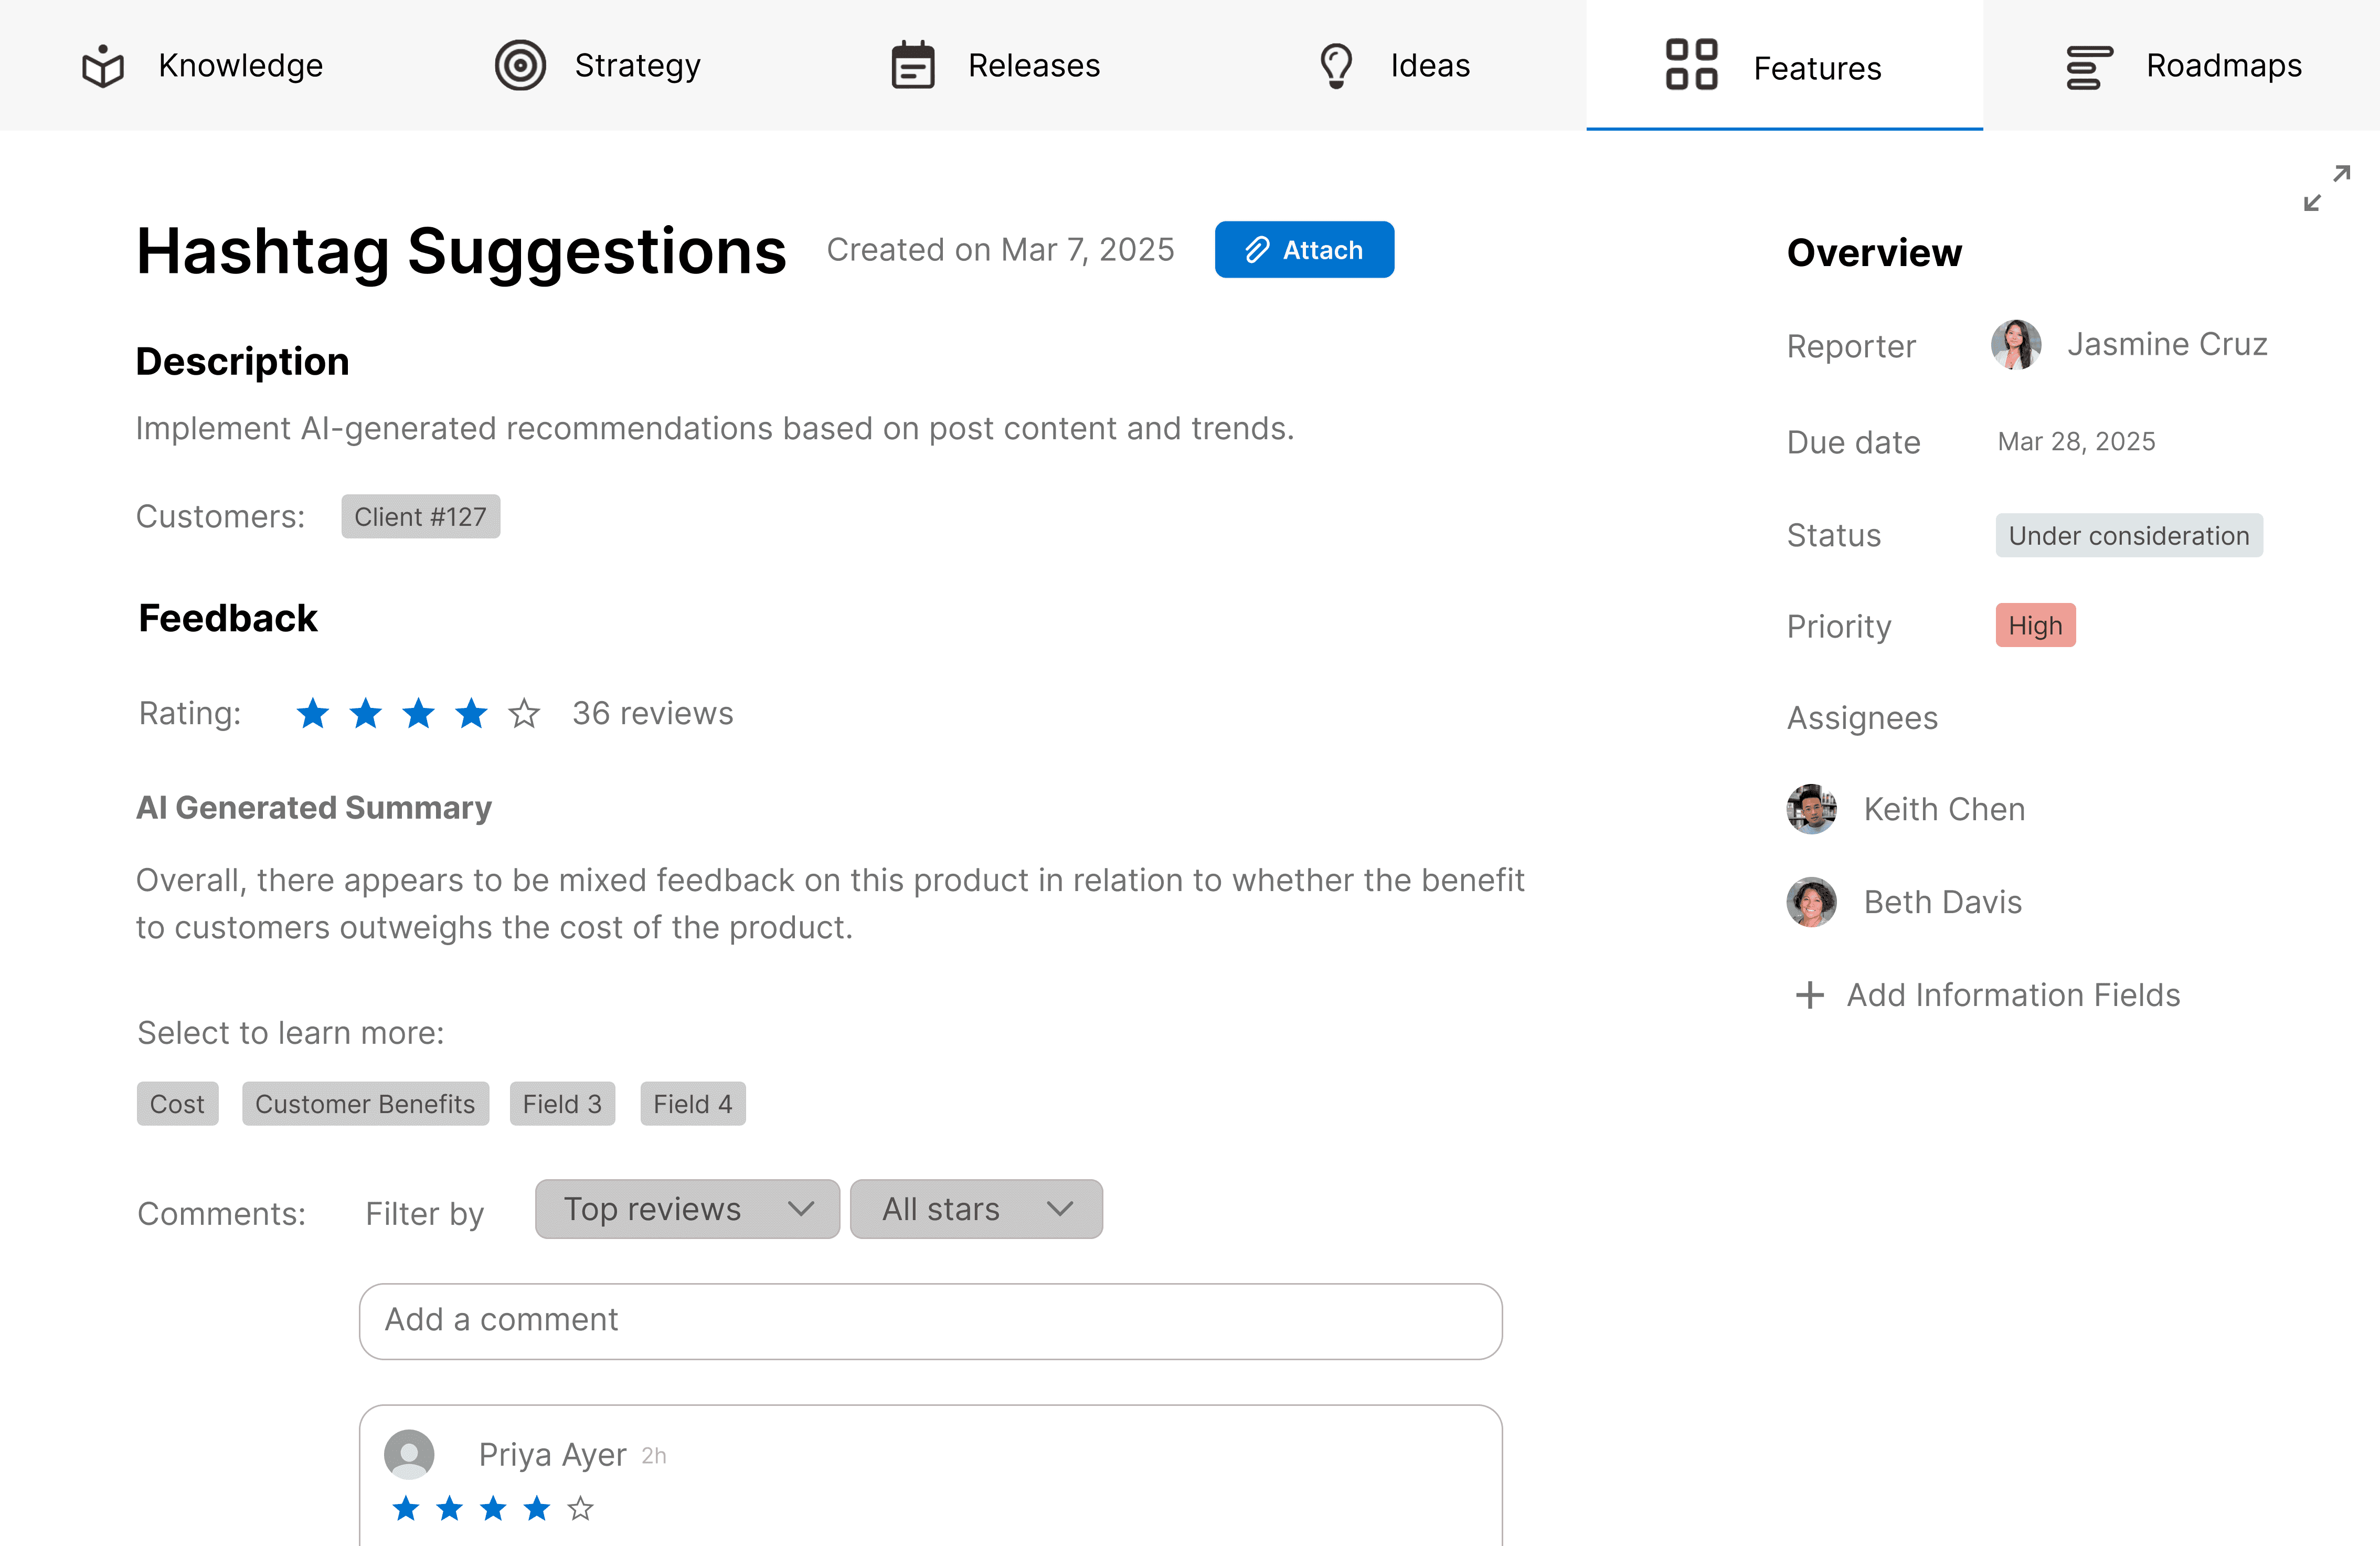Viewport: 2380px width, 1546px height.
Task: Click the Releases calendar icon
Action: [x=912, y=66]
